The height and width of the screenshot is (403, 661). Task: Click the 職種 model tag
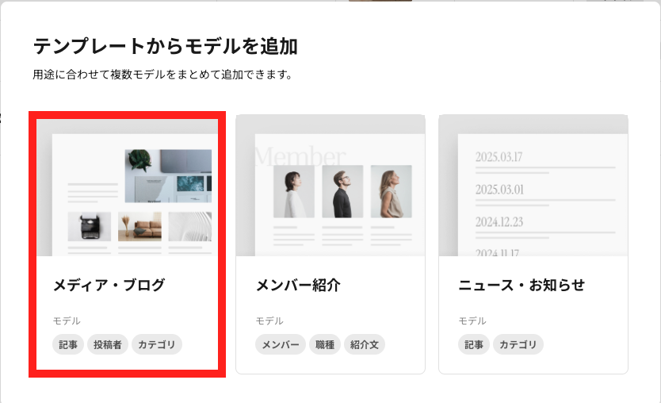click(325, 345)
